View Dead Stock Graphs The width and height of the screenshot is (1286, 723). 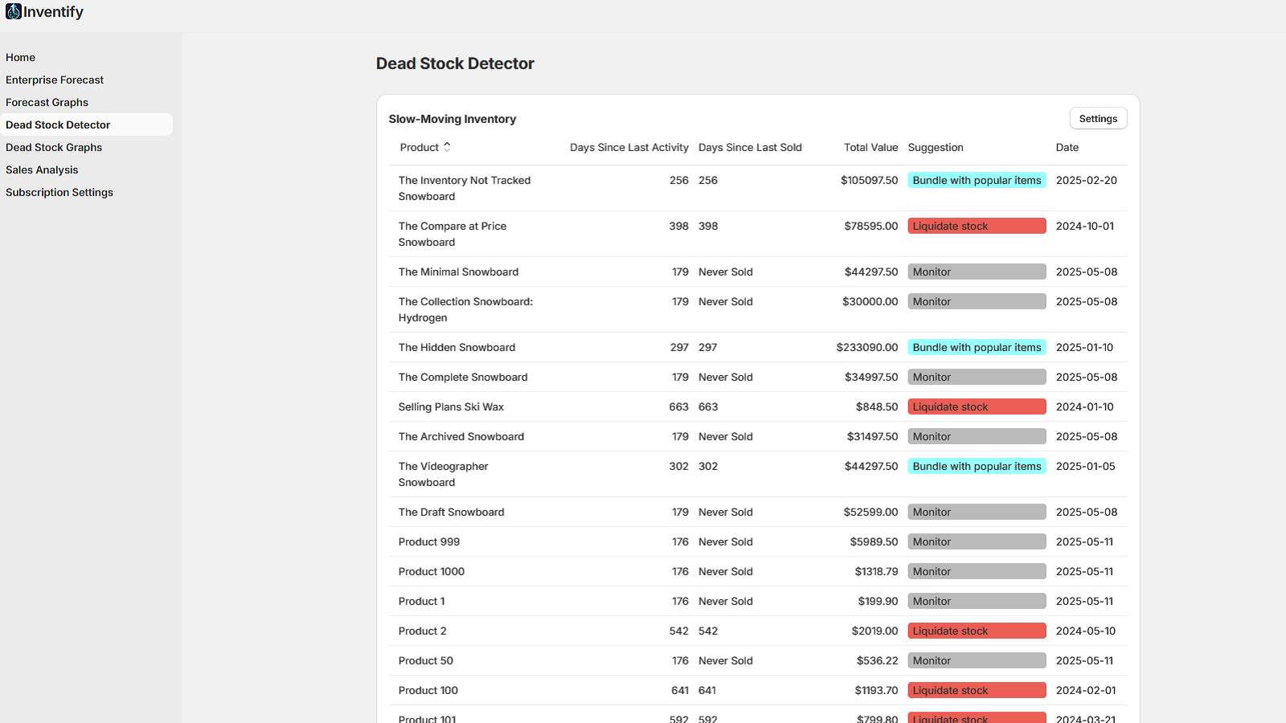click(x=53, y=147)
